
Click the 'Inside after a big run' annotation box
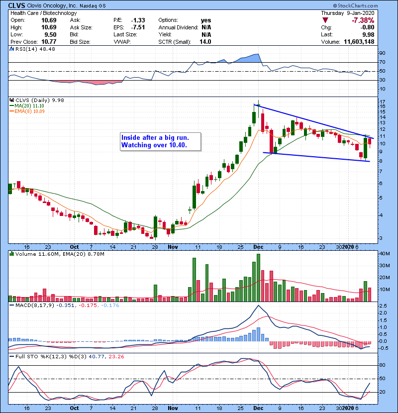(x=160, y=141)
